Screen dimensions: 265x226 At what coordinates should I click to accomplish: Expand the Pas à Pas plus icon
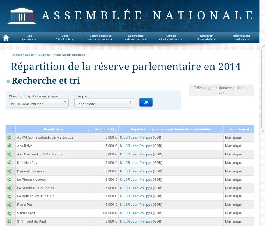10,205
